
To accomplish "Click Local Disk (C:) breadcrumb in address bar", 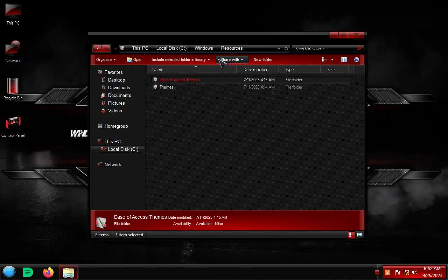I will tap(171, 48).
